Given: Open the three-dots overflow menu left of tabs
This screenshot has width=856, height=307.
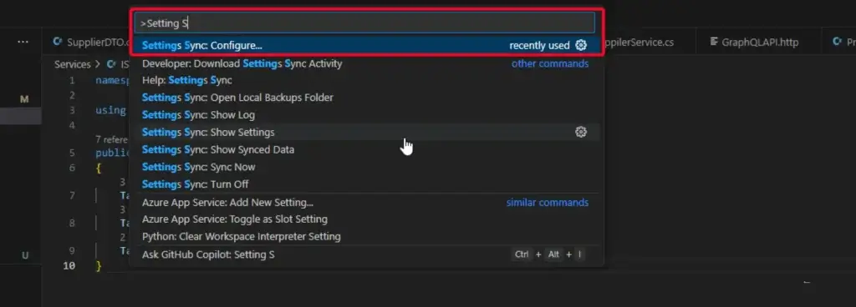Looking at the screenshot, I should tap(23, 42).
